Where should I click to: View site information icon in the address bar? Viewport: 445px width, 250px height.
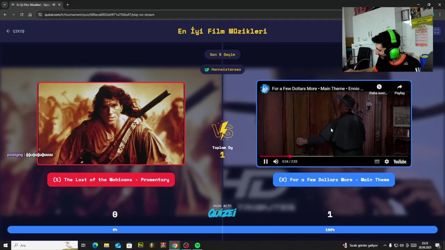[x=40, y=15]
